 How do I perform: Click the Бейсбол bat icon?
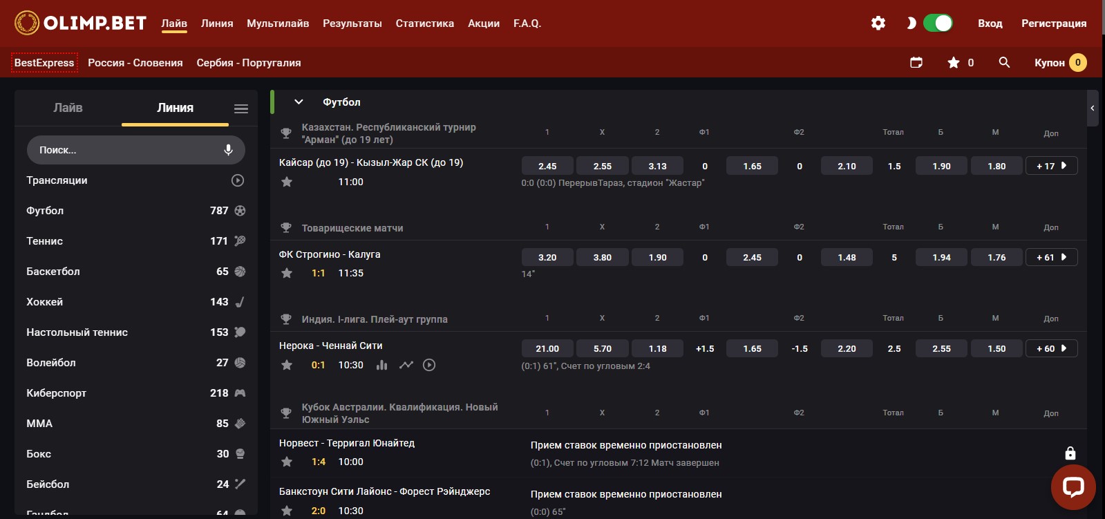[240, 484]
